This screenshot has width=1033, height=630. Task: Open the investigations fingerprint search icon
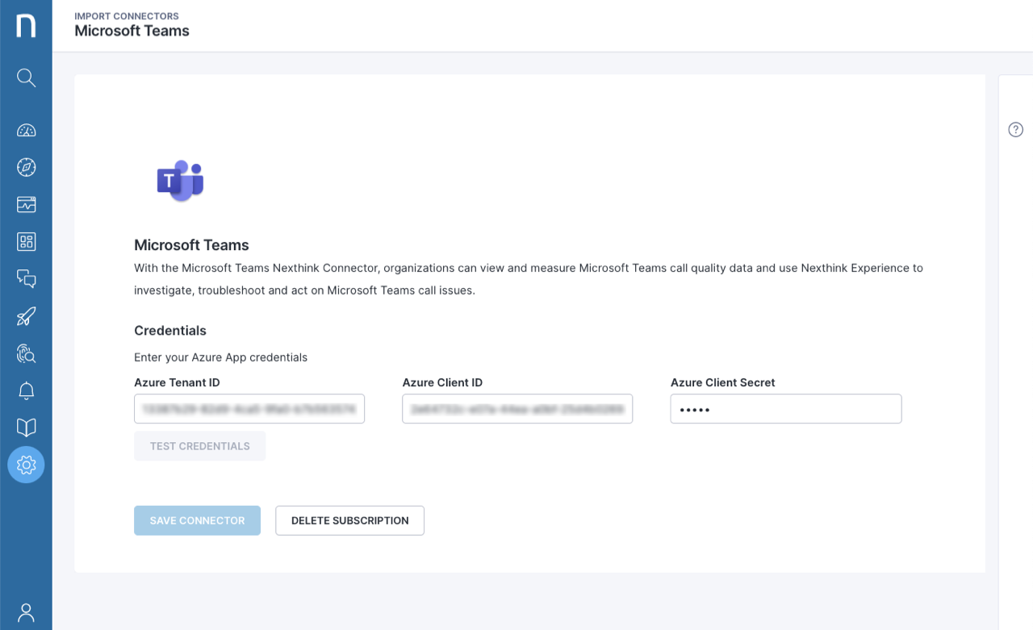26,353
